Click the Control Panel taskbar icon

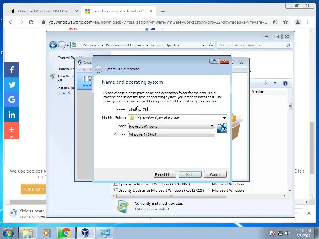(105, 233)
